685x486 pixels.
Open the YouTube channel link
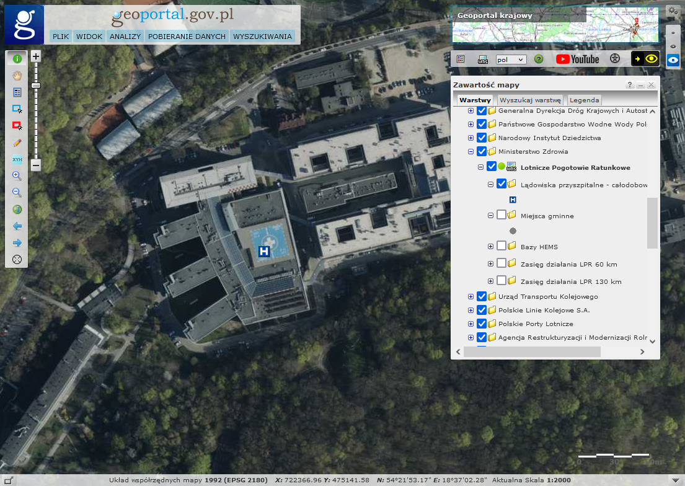coord(577,59)
